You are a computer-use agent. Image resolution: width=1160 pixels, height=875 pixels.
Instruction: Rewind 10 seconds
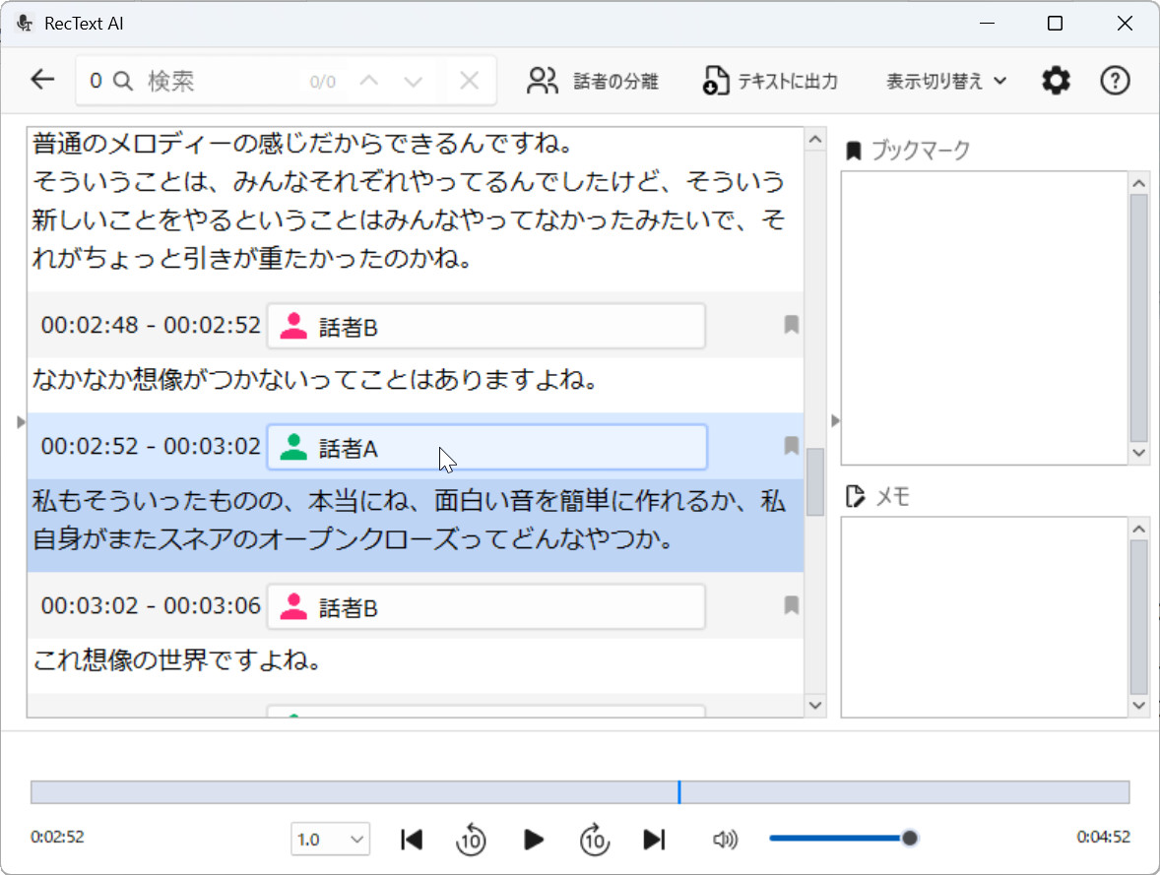471,840
